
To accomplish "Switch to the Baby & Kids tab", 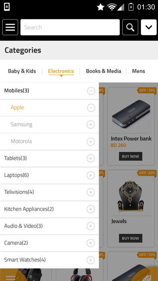I will click(22, 71).
